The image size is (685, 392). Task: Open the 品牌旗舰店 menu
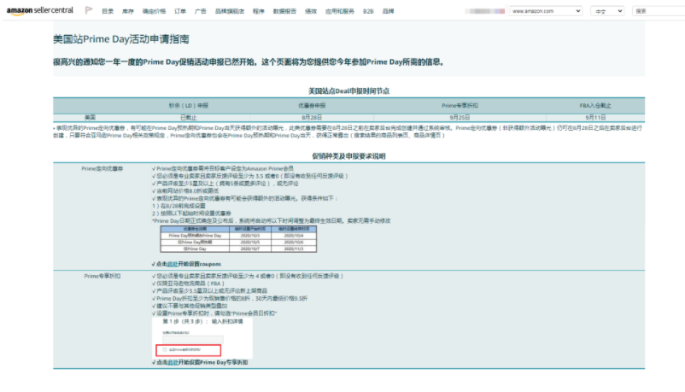tap(230, 11)
